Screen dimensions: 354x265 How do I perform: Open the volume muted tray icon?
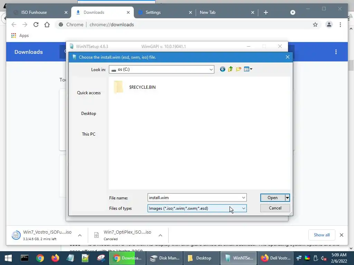[324, 258]
